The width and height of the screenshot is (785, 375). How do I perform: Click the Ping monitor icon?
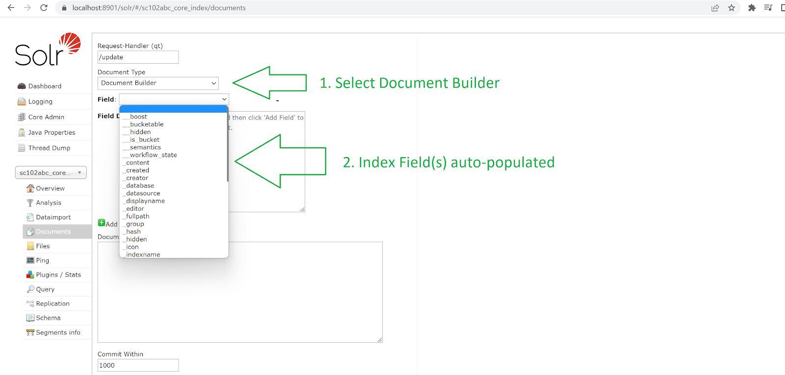click(x=30, y=260)
